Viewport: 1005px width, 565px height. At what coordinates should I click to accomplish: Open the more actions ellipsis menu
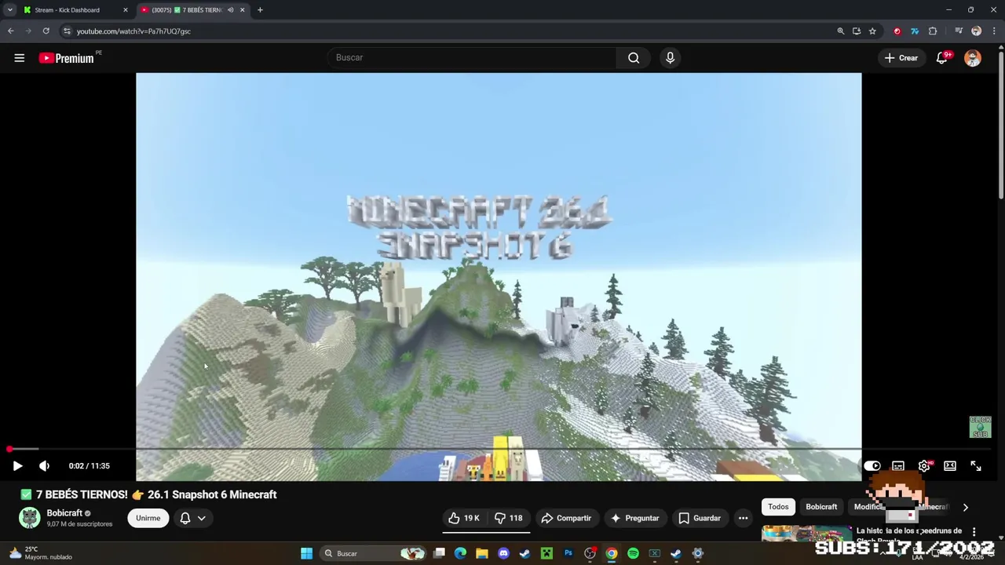click(743, 518)
